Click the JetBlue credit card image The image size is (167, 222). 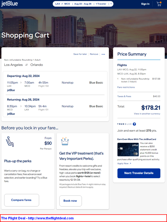point(128,149)
